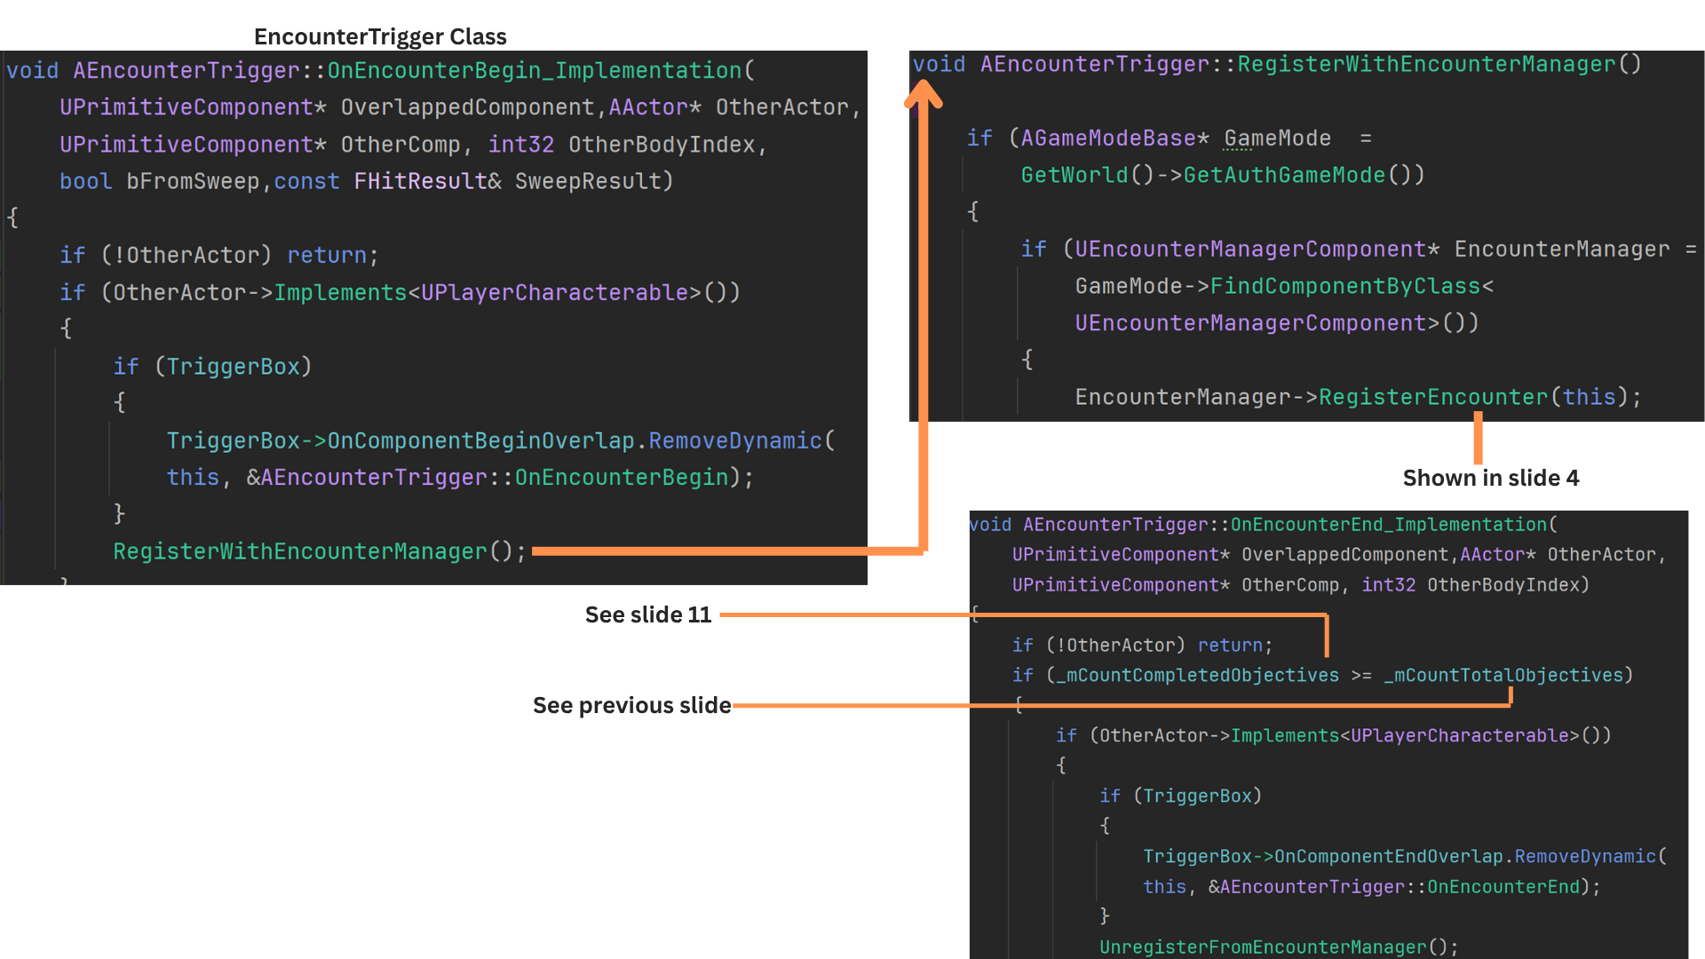Click the underlined GameMode variable
This screenshot has width=1705, height=959.
coord(1276,139)
